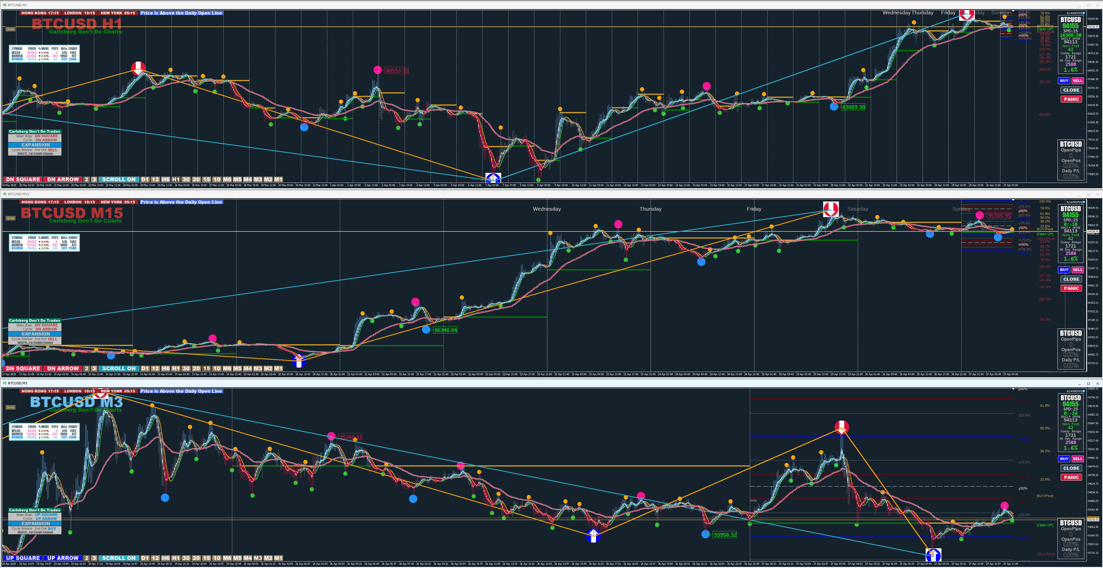Click SELL button on the M3 chart

pos(1077,459)
